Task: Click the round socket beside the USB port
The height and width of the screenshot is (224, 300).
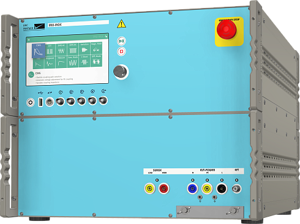Action: [50, 102]
